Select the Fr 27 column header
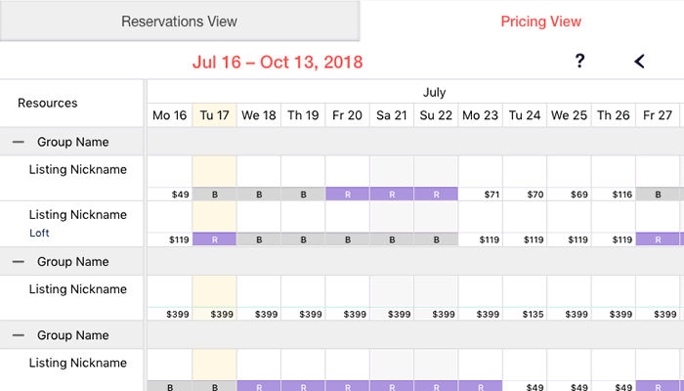 pos(658,115)
